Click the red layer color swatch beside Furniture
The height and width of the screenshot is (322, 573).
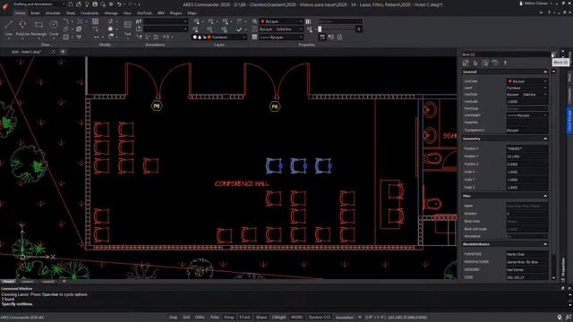pos(209,38)
